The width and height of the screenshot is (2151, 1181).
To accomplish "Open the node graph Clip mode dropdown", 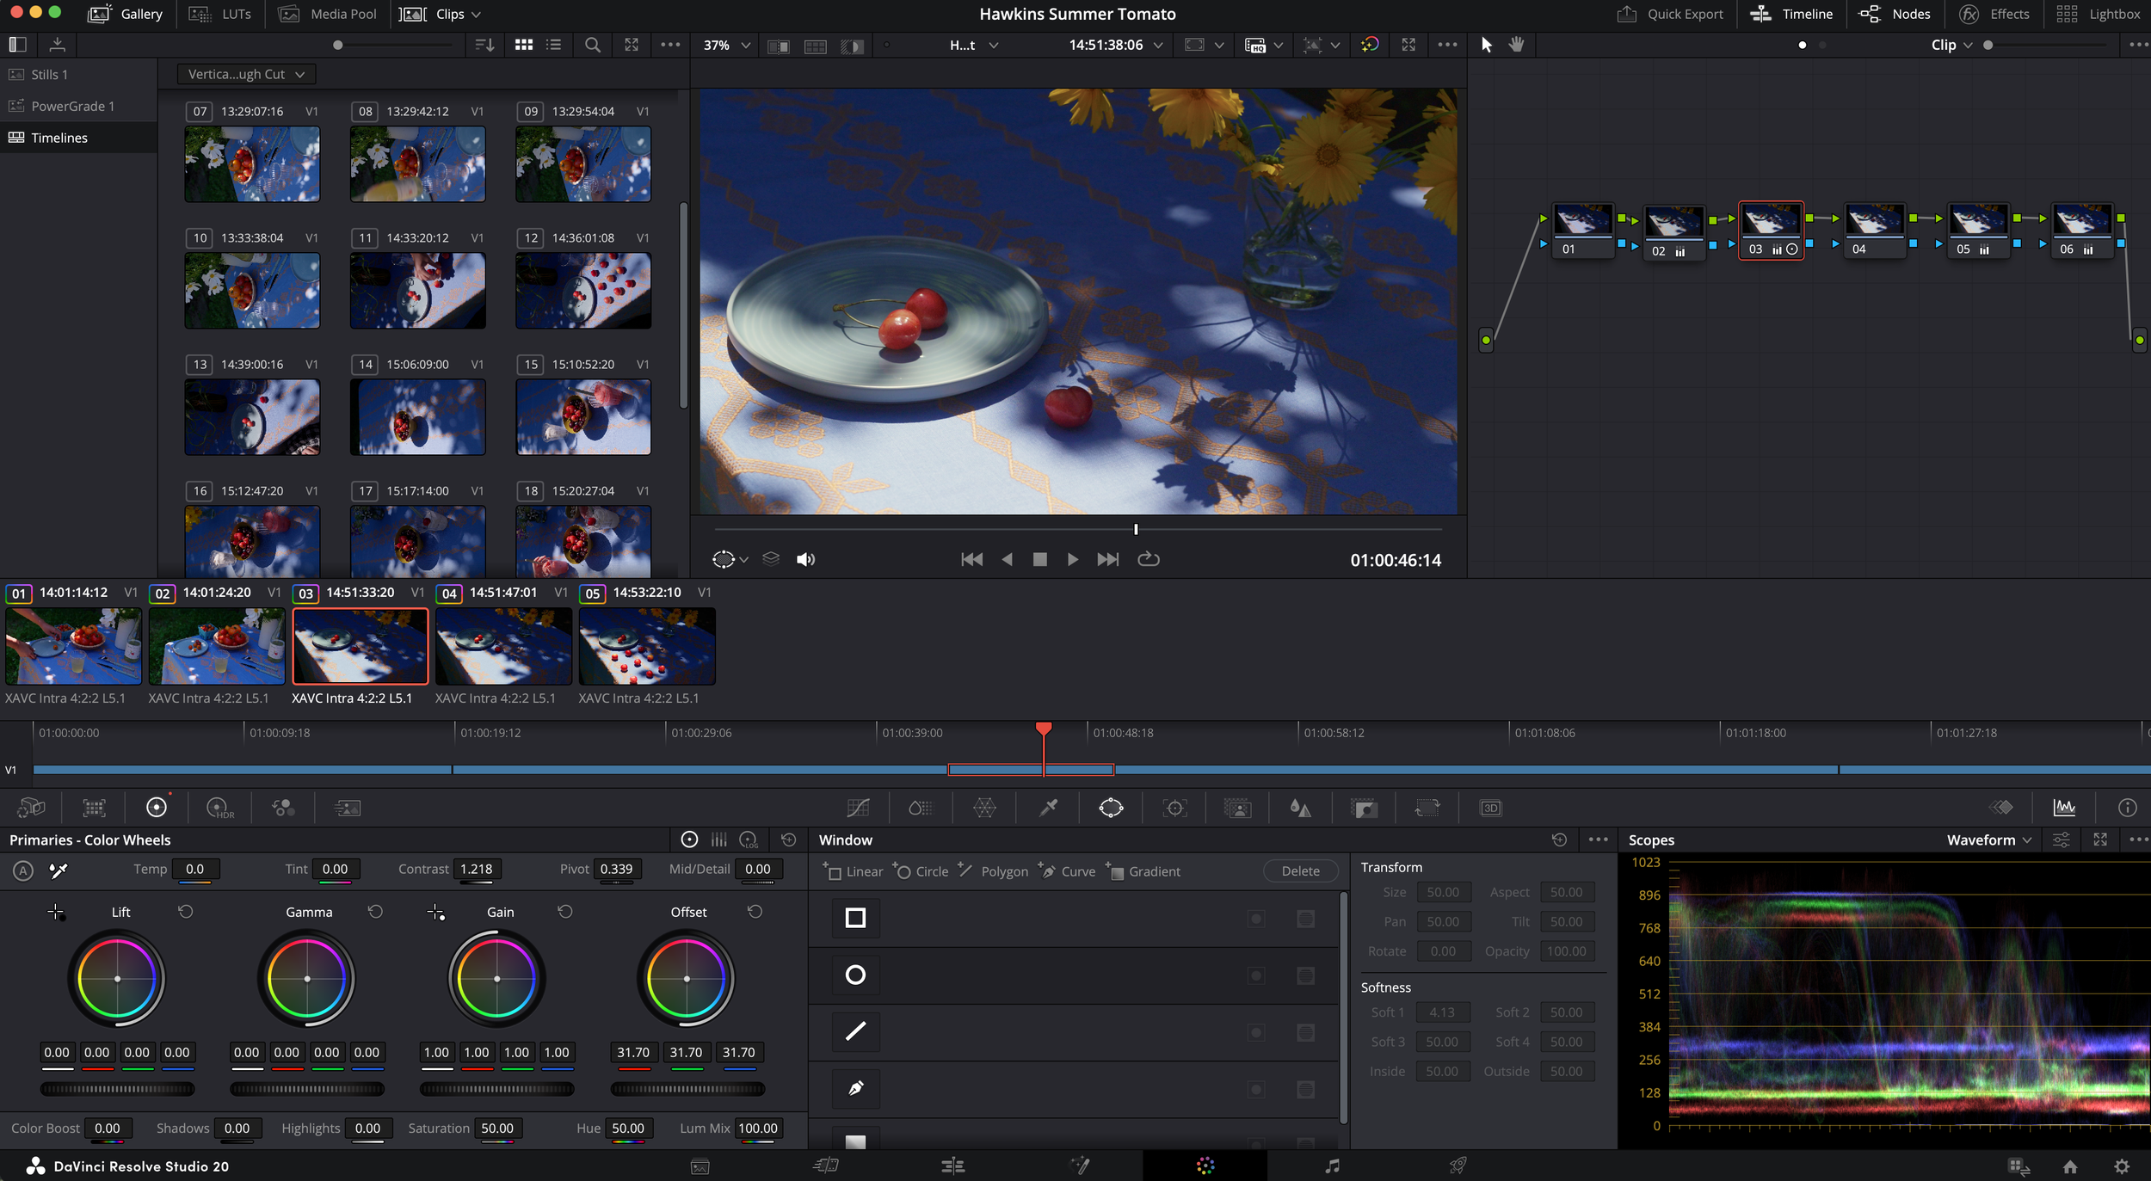I will pos(1951,45).
